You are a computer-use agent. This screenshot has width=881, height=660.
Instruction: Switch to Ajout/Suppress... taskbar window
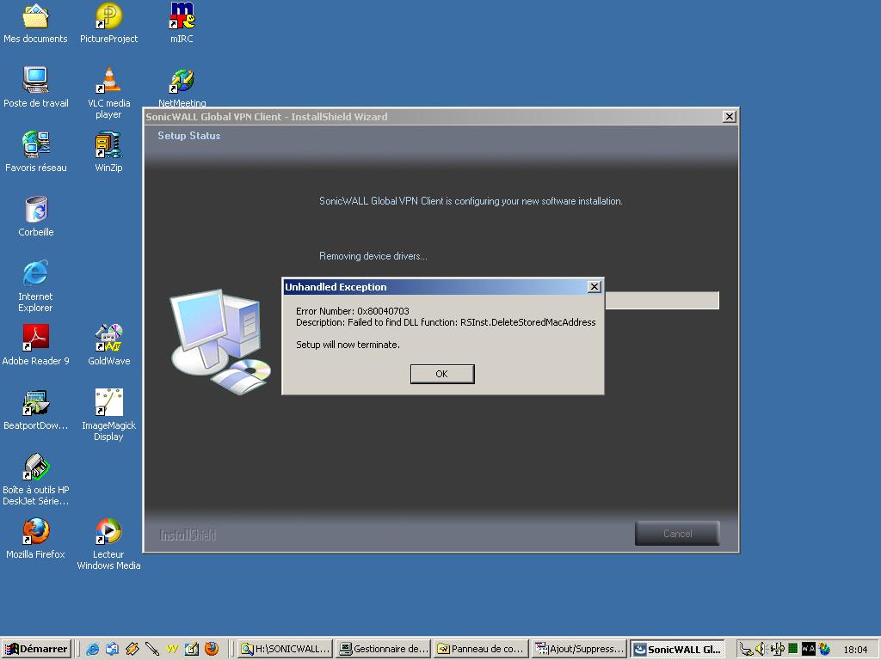580,649
